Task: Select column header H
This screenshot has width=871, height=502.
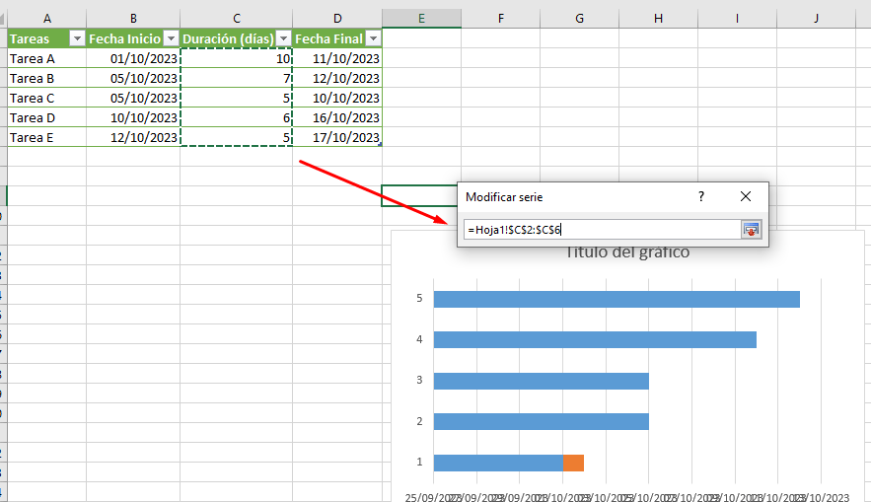Action: point(658,18)
